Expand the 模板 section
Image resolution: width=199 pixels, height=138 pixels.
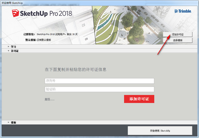coord(99,122)
